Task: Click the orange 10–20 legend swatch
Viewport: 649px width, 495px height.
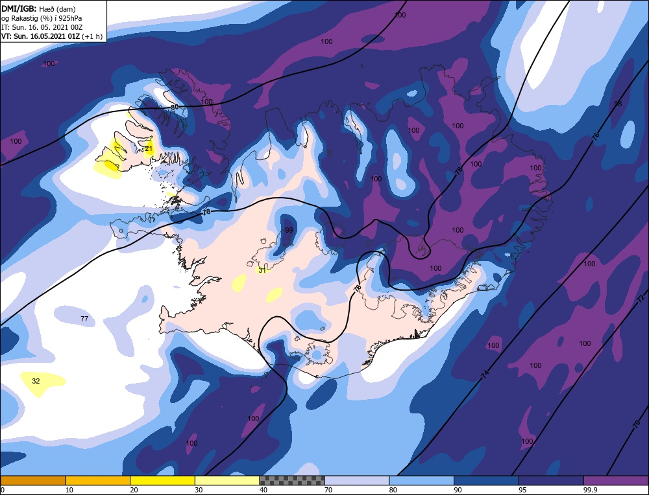Action: tap(98, 480)
